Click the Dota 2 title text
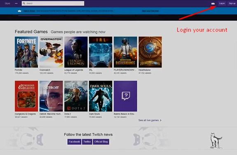 (x=68, y=114)
